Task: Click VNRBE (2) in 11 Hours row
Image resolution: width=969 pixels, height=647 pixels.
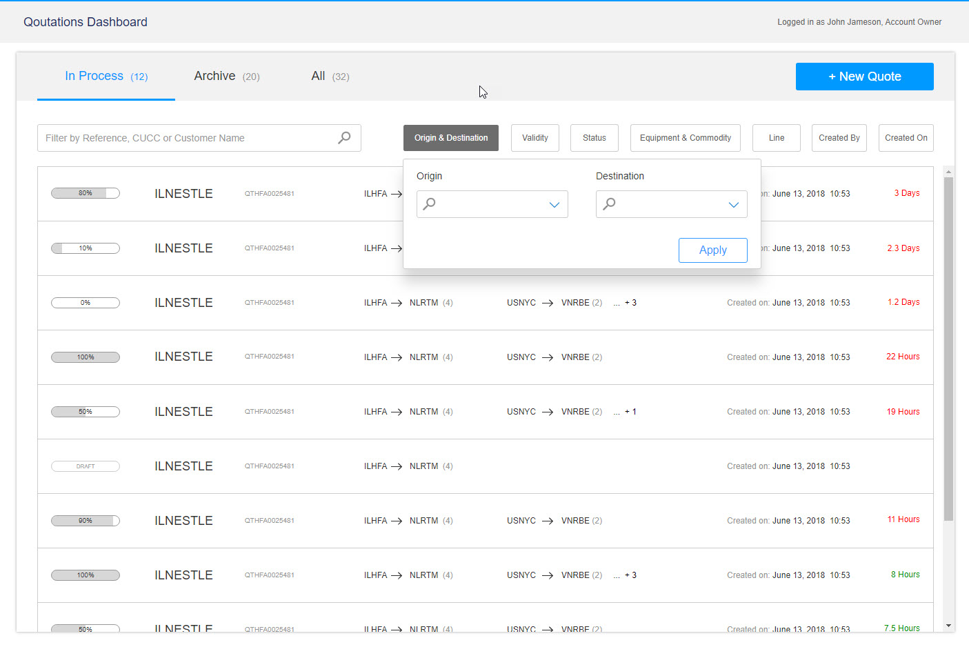Action: click(x=581, y=521)
